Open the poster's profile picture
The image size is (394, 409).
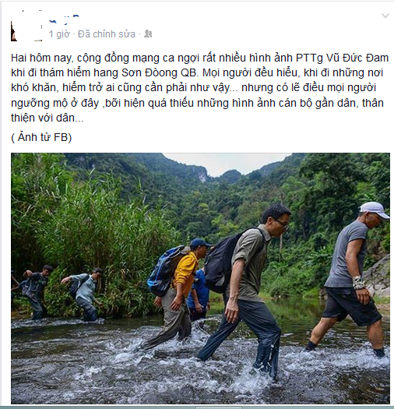(26, 26)
